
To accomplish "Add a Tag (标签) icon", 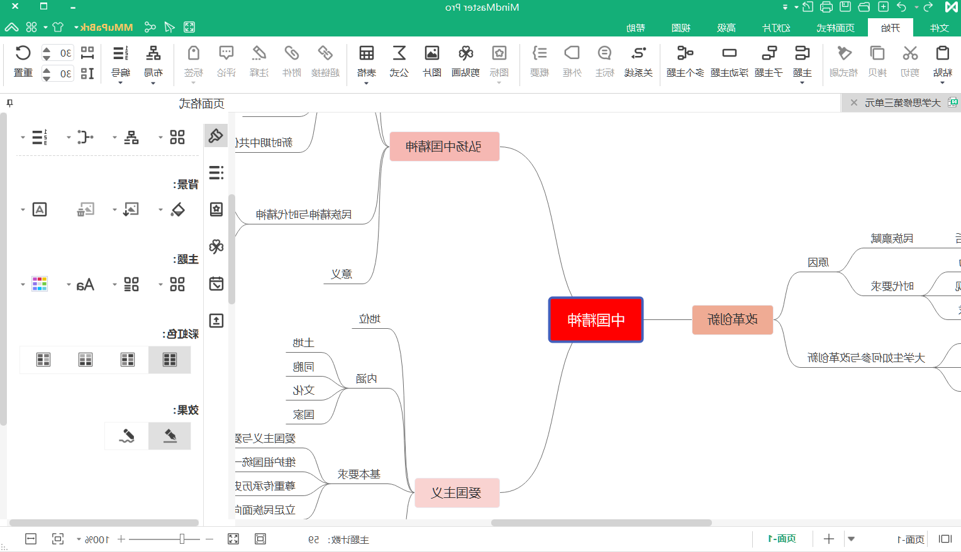I will [193, 53].
